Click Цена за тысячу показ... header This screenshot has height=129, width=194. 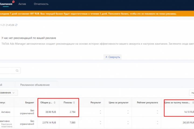(177, 103)
